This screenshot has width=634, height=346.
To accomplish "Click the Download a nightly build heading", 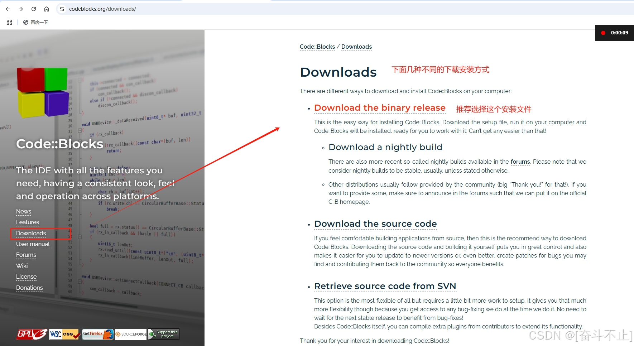I will (385, 147).
